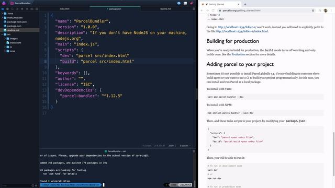Screen dimensions: 335x188
Task: Select the Getting Started browser tab
Action: (220, 4)
